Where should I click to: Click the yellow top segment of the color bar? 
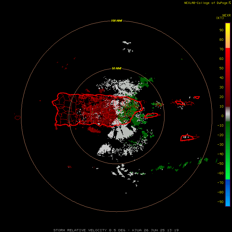[x=228, y=36]
